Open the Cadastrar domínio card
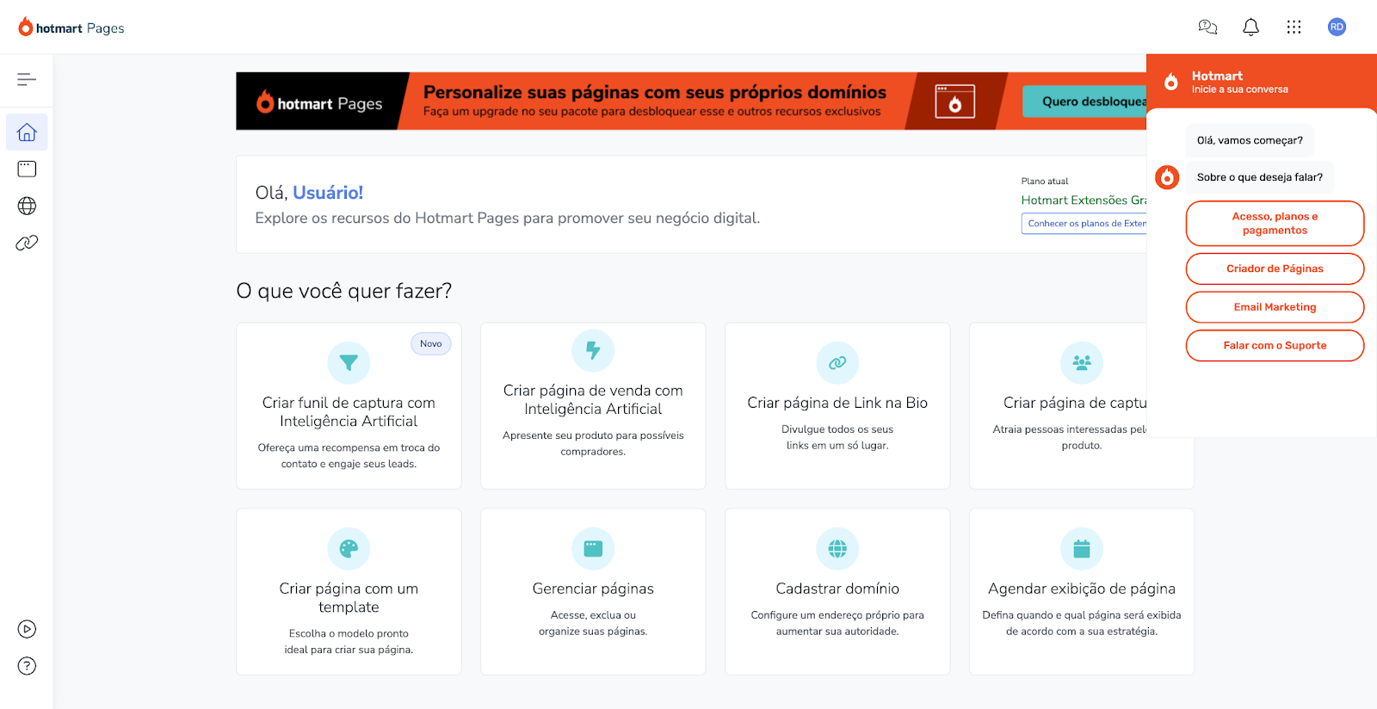 click(x=837, y=592)
